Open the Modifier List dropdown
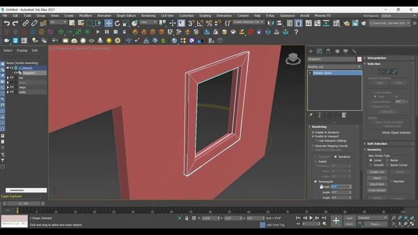This screenshot has height=235, width=418. [x=334, y=67]
